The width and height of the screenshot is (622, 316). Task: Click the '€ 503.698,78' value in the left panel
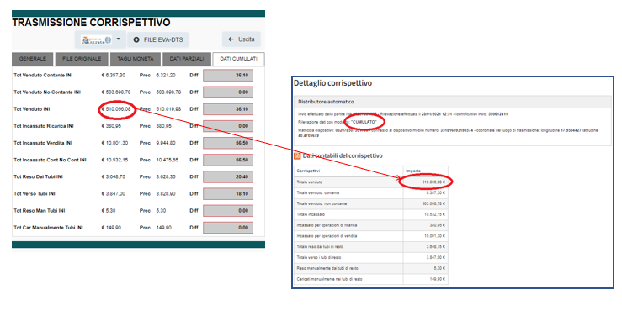pyautogui.click(x=116, y=92)
